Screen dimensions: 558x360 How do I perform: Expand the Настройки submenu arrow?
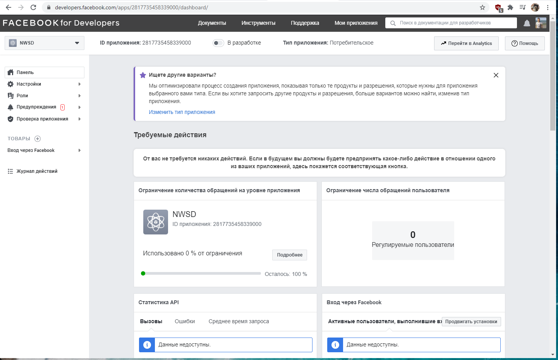pos(79,84)
